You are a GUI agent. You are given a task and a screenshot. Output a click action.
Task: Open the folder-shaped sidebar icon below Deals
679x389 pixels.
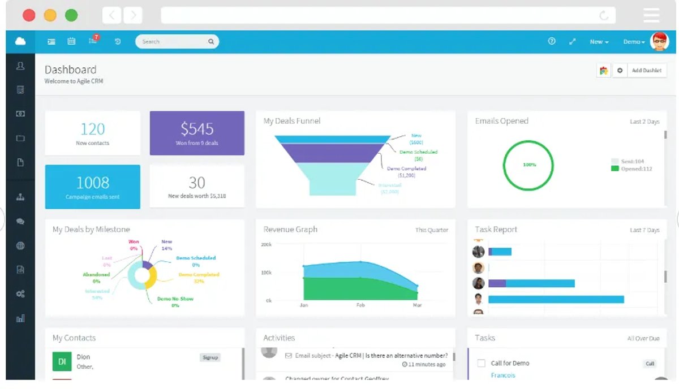coord(20,138)
